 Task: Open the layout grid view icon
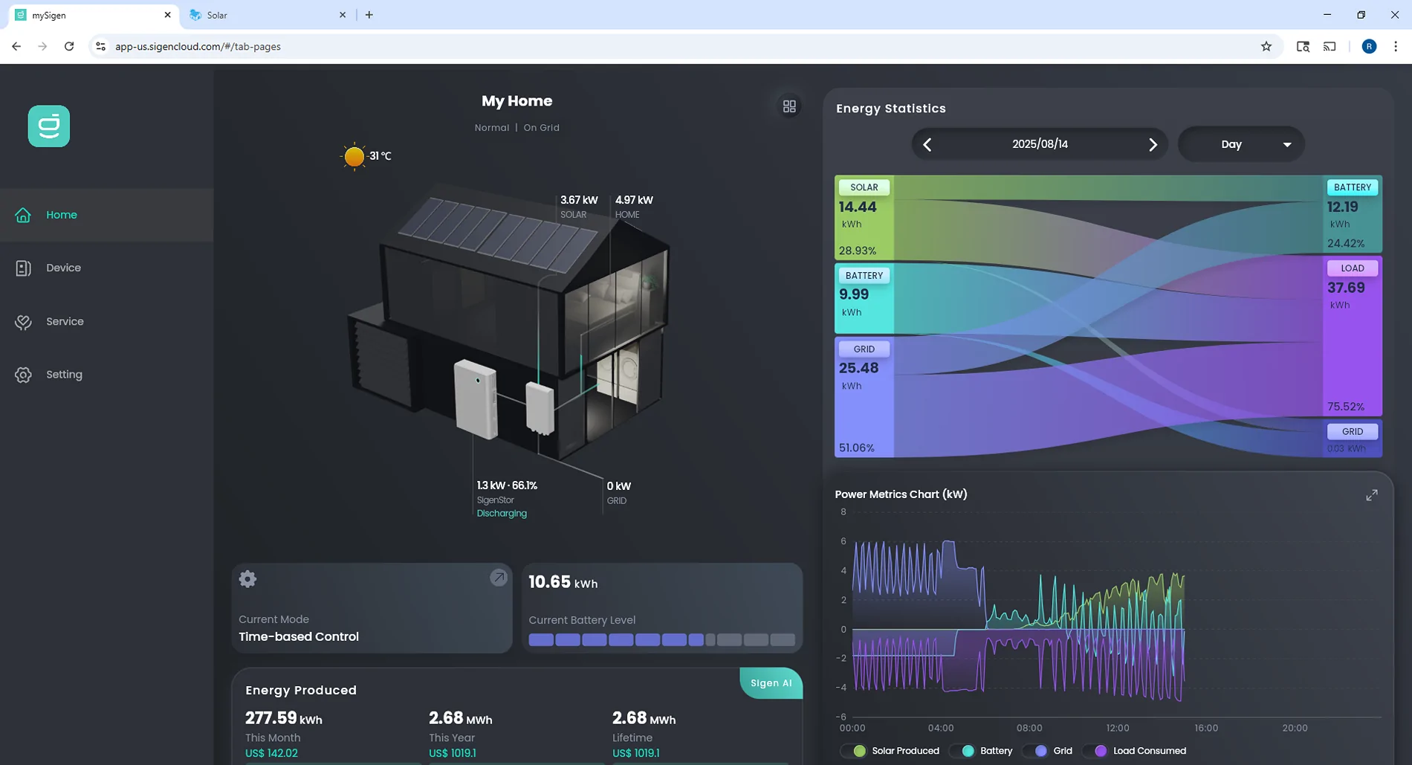789,107
